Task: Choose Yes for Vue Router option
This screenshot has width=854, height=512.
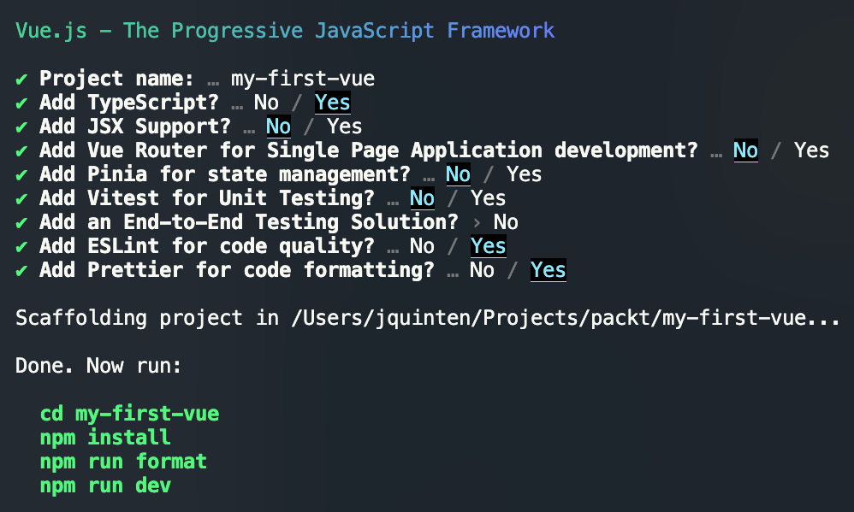Action: (x=811, y=150)
